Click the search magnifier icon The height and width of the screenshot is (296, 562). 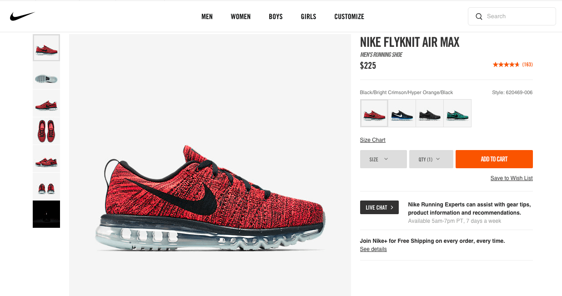click(x=479, y=16)
